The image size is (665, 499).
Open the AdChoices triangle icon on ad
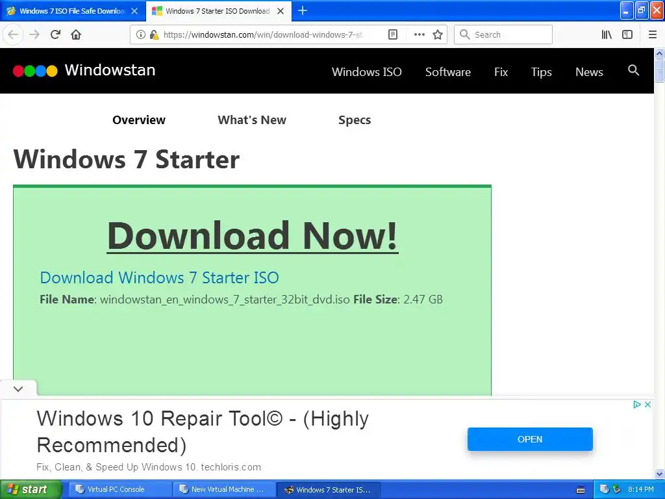tap(636, 404)
